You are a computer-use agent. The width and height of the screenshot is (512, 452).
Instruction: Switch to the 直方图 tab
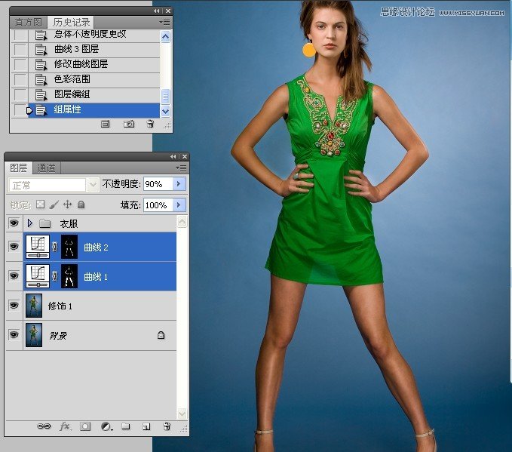click(x=28, y=22)
